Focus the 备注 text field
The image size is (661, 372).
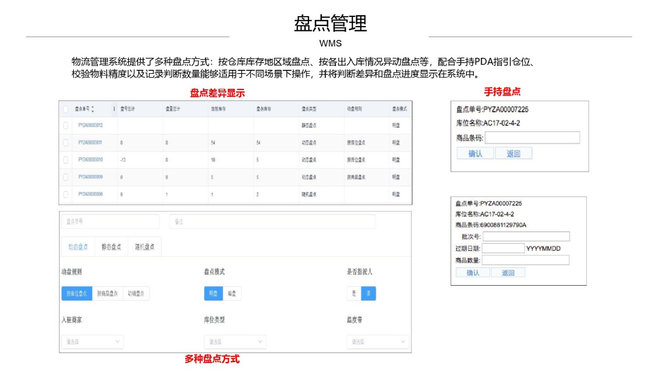(273, 222)
